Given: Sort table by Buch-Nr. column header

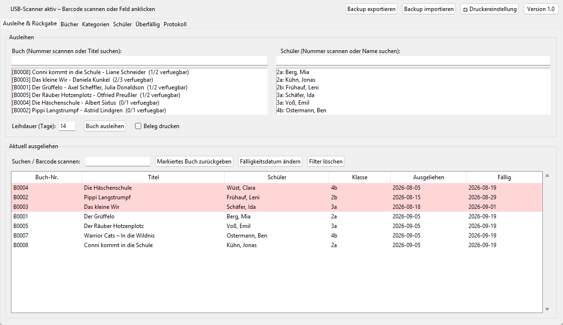Looking at the screenshot, I should coord(47,177).
